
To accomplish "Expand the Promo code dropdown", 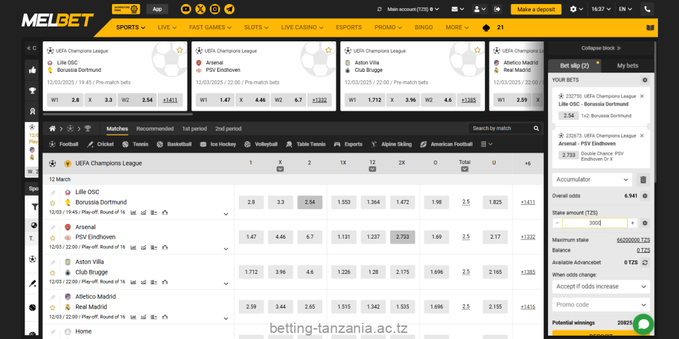I will click(x=601, y=304).
